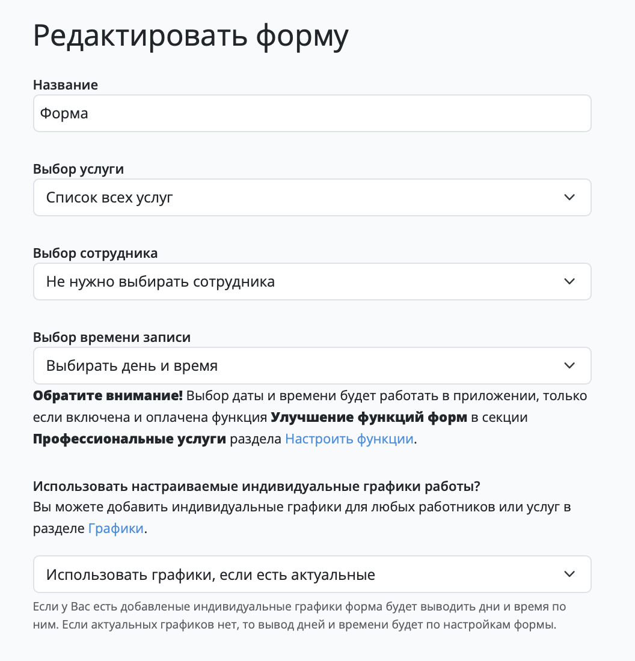The width and height of the screenshot is (635, 661).
Task: Click the bold Обратите внимание! text
Action: tap(108, 396)
